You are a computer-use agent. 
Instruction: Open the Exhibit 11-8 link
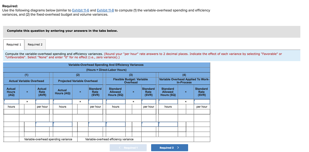pyautogui.click(x=105, y=10)
